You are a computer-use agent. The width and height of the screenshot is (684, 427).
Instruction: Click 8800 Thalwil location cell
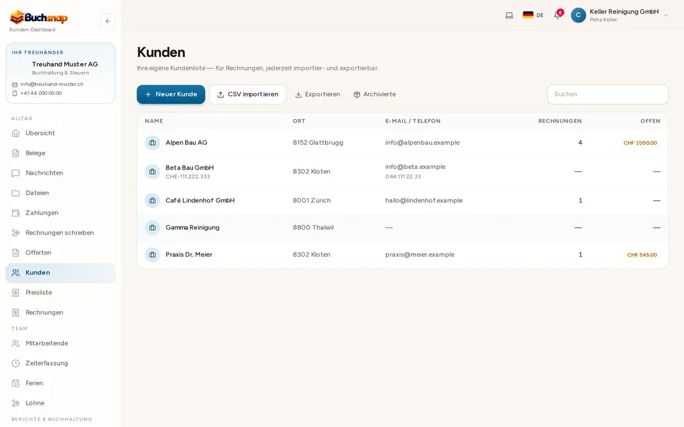coord(313,228)
